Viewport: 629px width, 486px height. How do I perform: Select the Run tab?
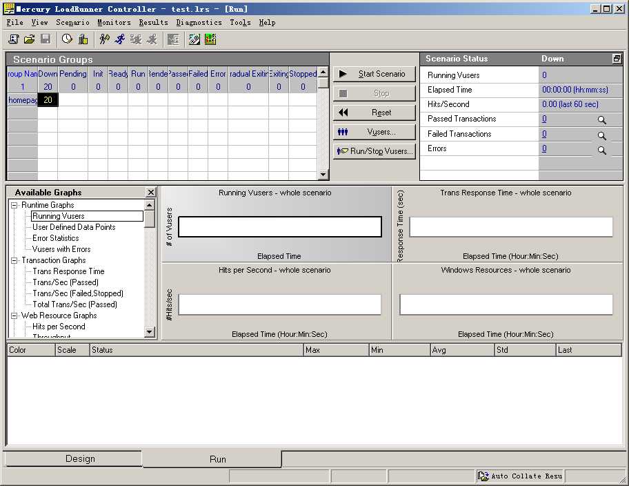point(212,459)
